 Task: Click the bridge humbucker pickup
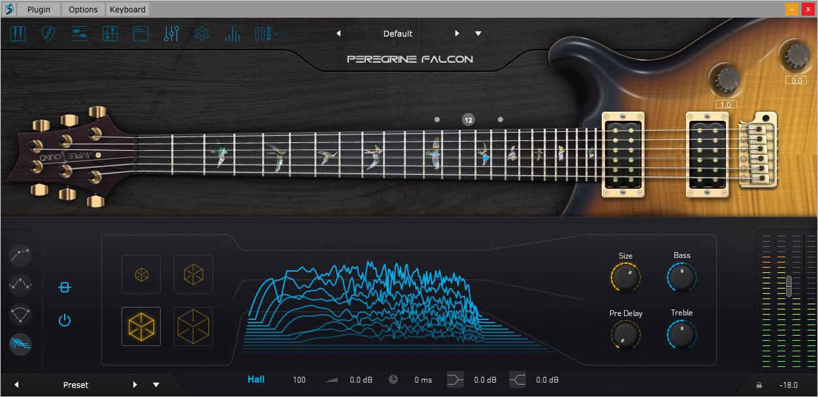click(708, 154)
